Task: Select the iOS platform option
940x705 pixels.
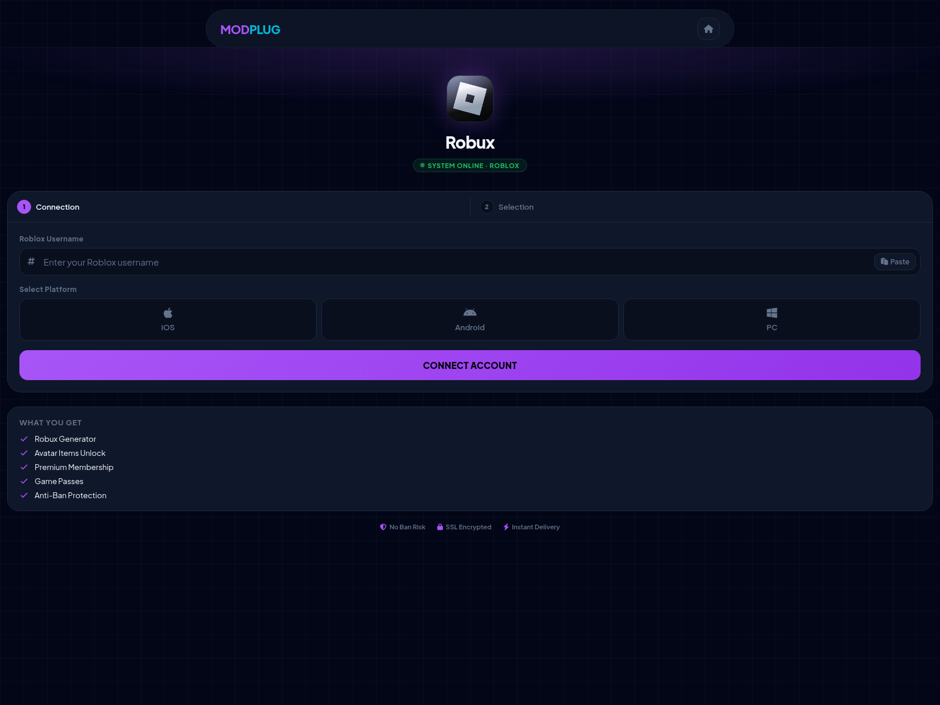Action: 168,320
